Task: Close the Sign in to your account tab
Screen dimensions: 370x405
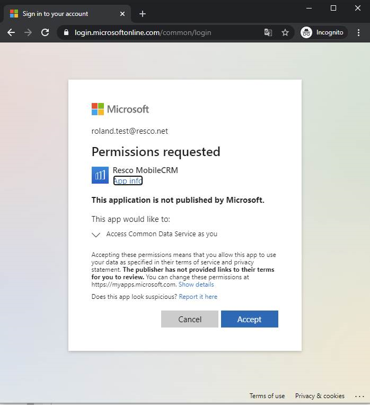Action: click(x=123, y=14)
